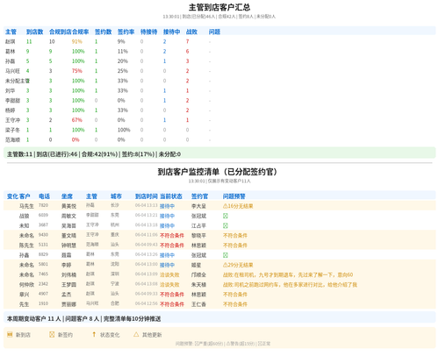Click the 待接待 column header

148,32
